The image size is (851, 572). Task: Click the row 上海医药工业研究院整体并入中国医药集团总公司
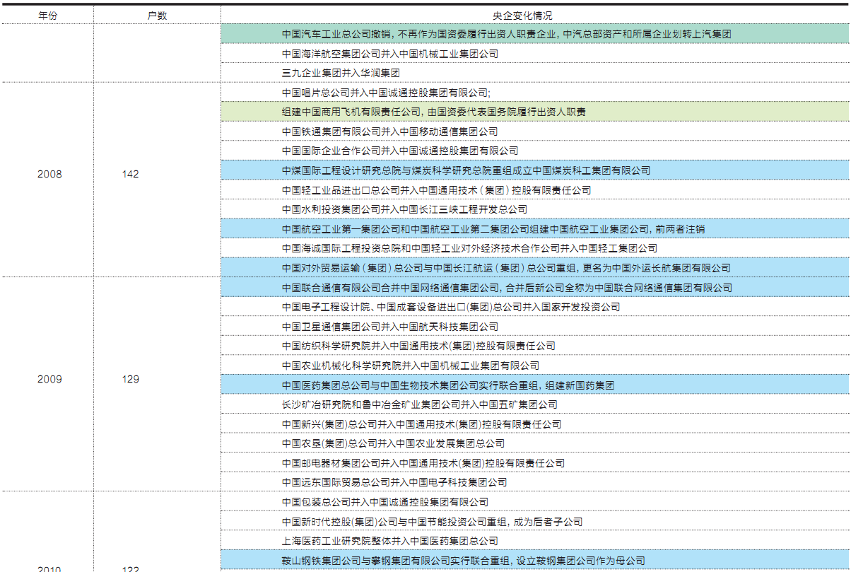[x=534, y=540]
